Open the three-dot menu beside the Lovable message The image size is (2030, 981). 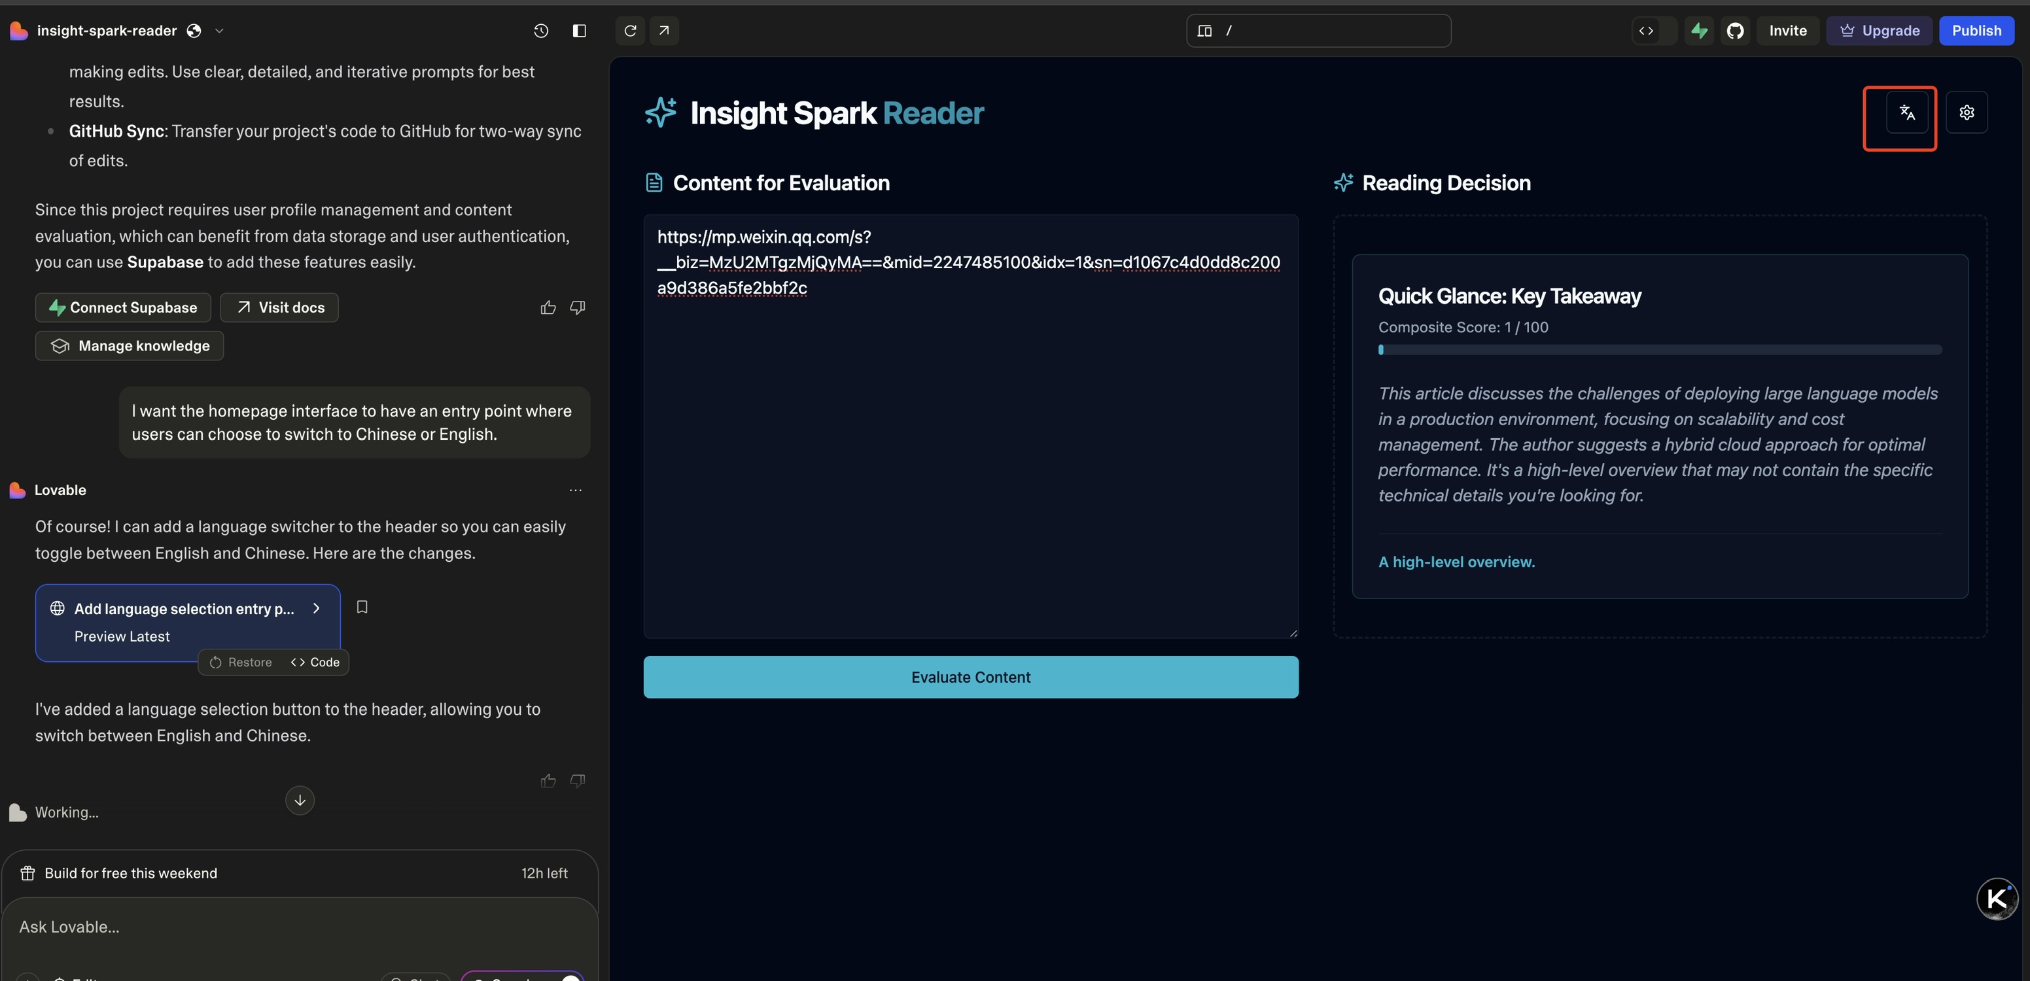(x=576, y=490)
